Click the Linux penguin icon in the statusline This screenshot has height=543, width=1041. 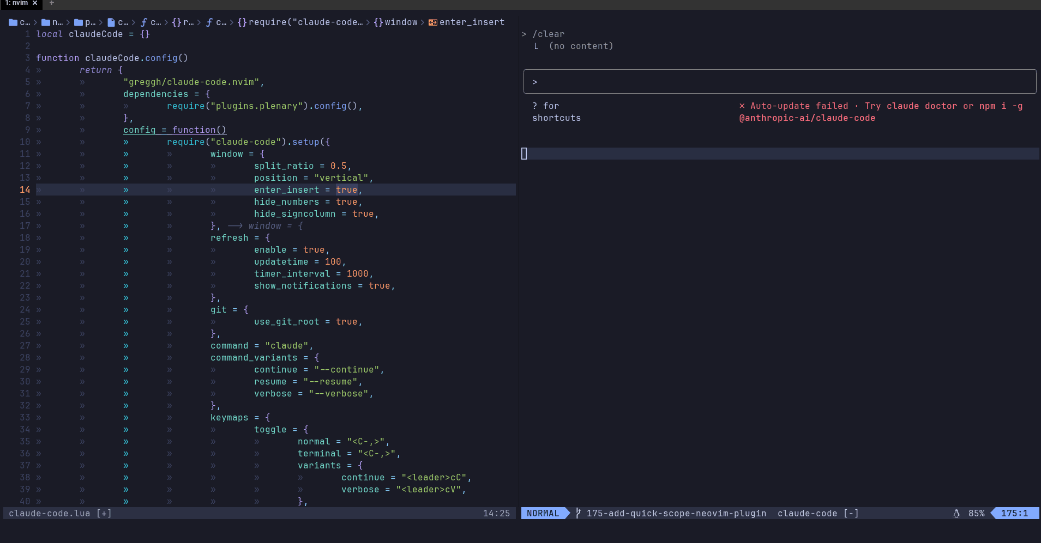956,513
